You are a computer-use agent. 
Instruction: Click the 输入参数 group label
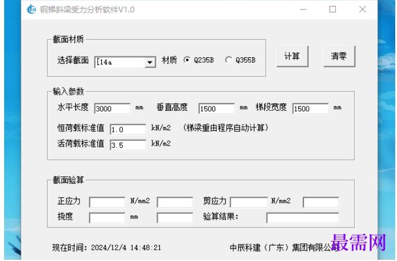coord(68,92)
